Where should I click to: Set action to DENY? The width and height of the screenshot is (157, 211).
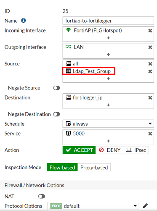pyautogui.click(x=109, y=150)
